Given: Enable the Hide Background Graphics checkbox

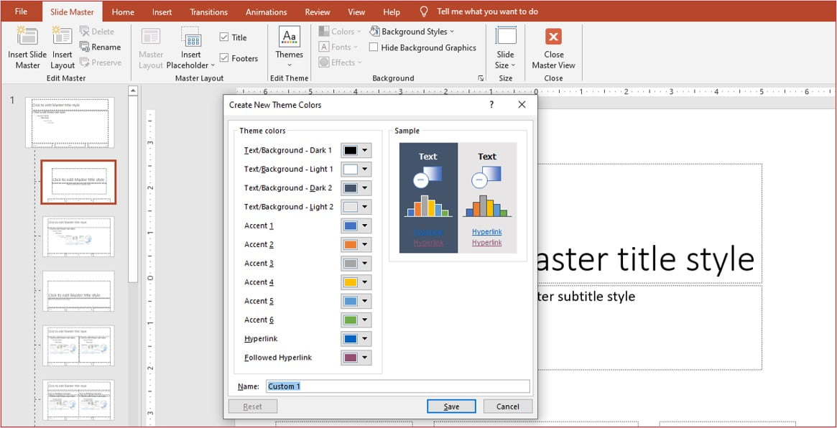Looking at the screenshot, I should click(x=374, y=47).
